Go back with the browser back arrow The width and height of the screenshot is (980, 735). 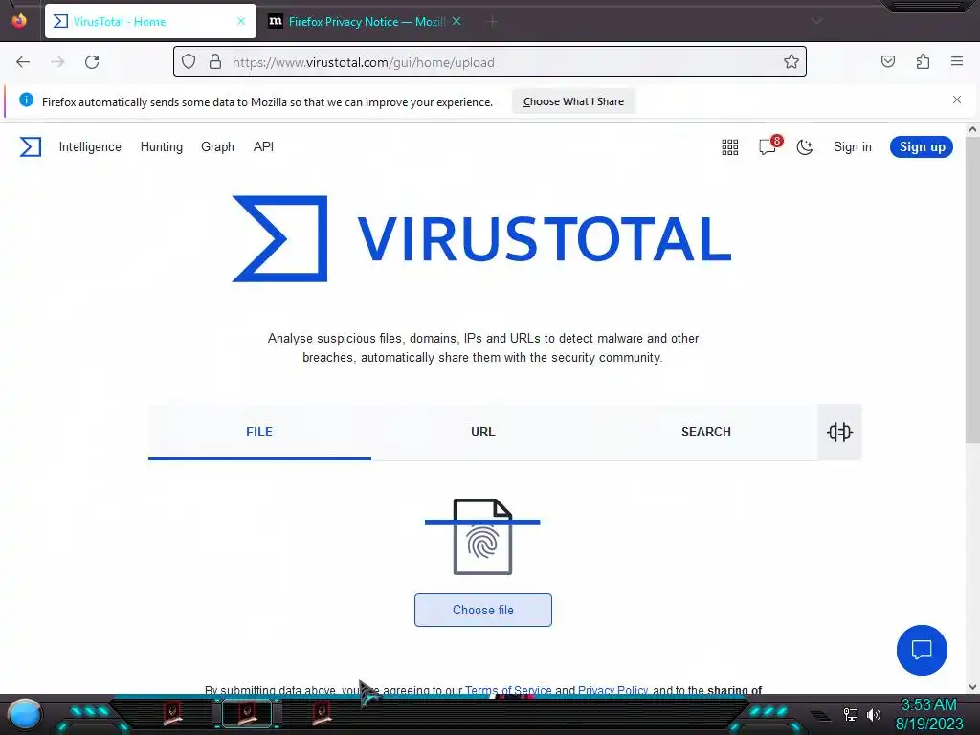click(x=23, y=62)
